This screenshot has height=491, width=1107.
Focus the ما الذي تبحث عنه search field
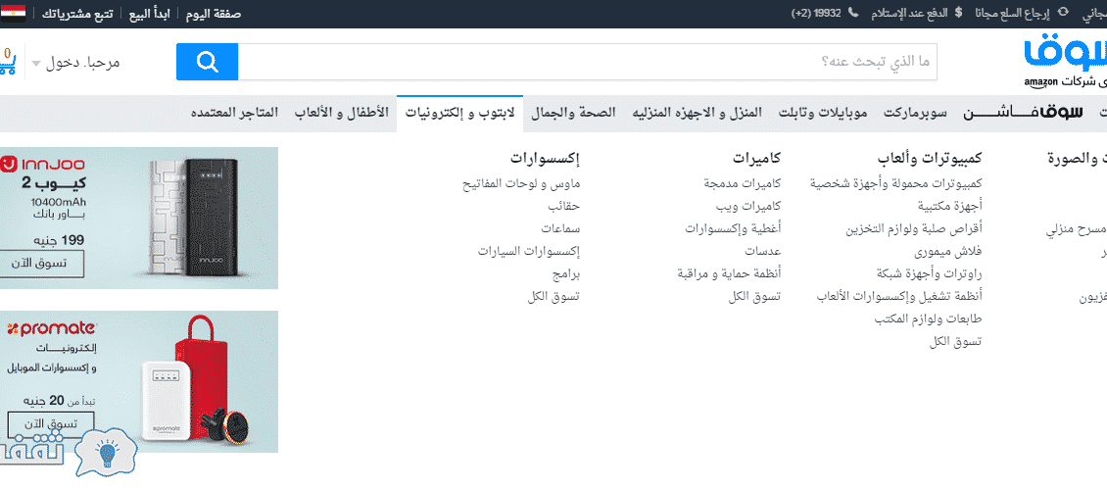[588, 62]
